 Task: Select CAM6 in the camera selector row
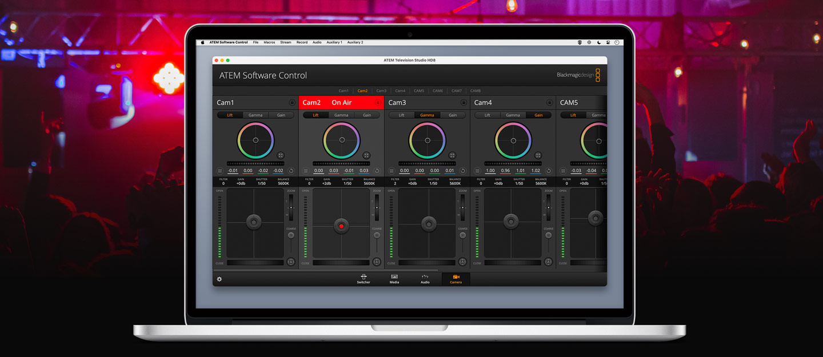coord(438,91)
